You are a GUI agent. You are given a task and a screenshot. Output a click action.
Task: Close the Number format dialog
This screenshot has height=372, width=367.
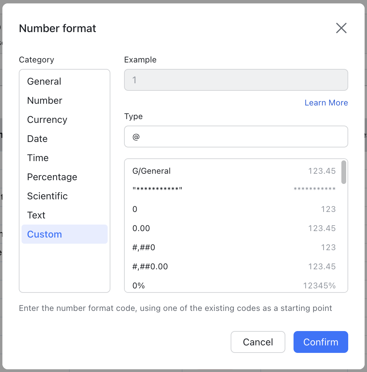click(x=341, y=28)
